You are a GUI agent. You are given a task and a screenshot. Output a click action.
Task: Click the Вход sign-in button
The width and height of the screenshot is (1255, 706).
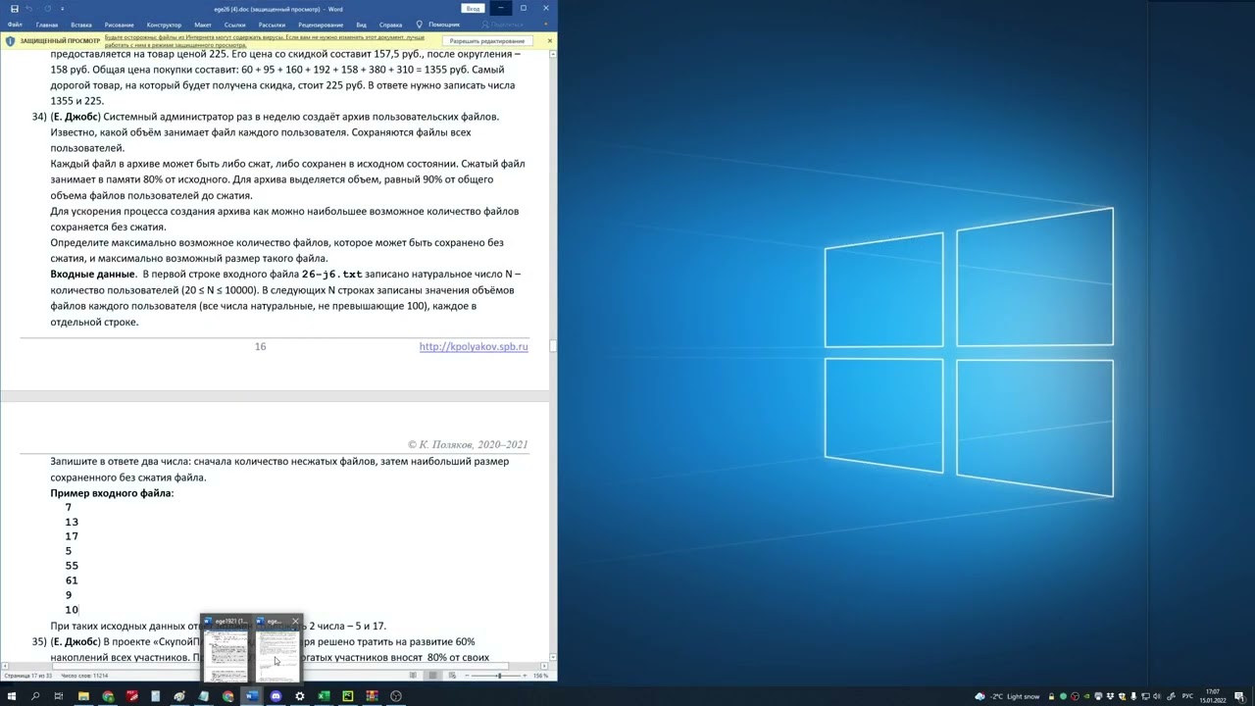473,8
